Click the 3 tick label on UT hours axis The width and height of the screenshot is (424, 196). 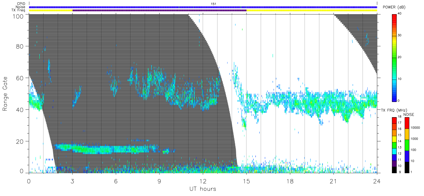(x=72, y=181)
